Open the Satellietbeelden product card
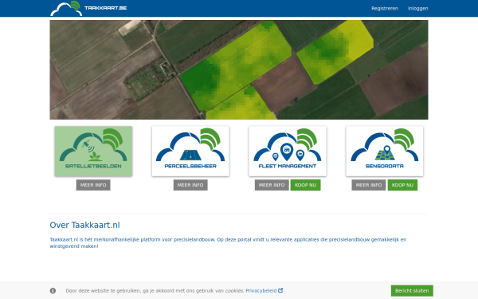 (x=93, y=151)
